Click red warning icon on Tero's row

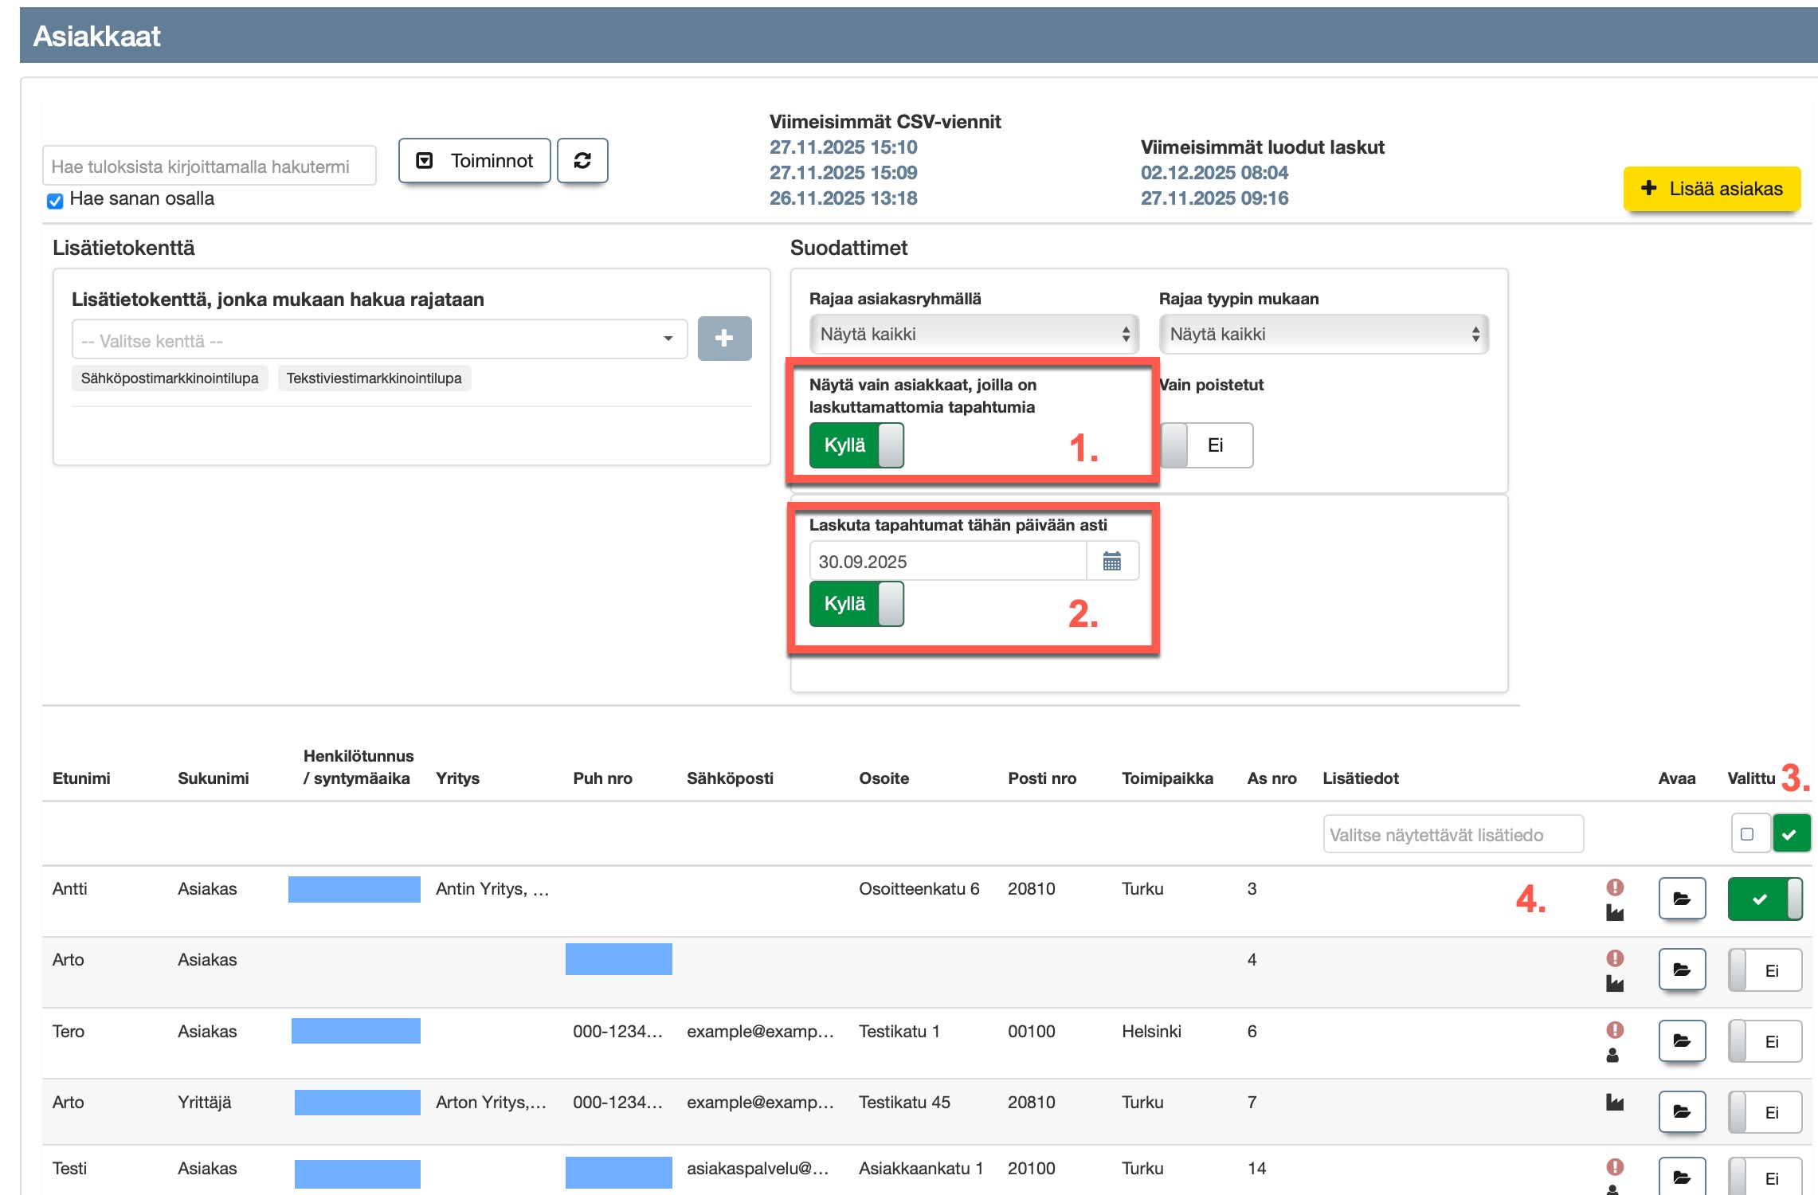pos(1615,1030)
